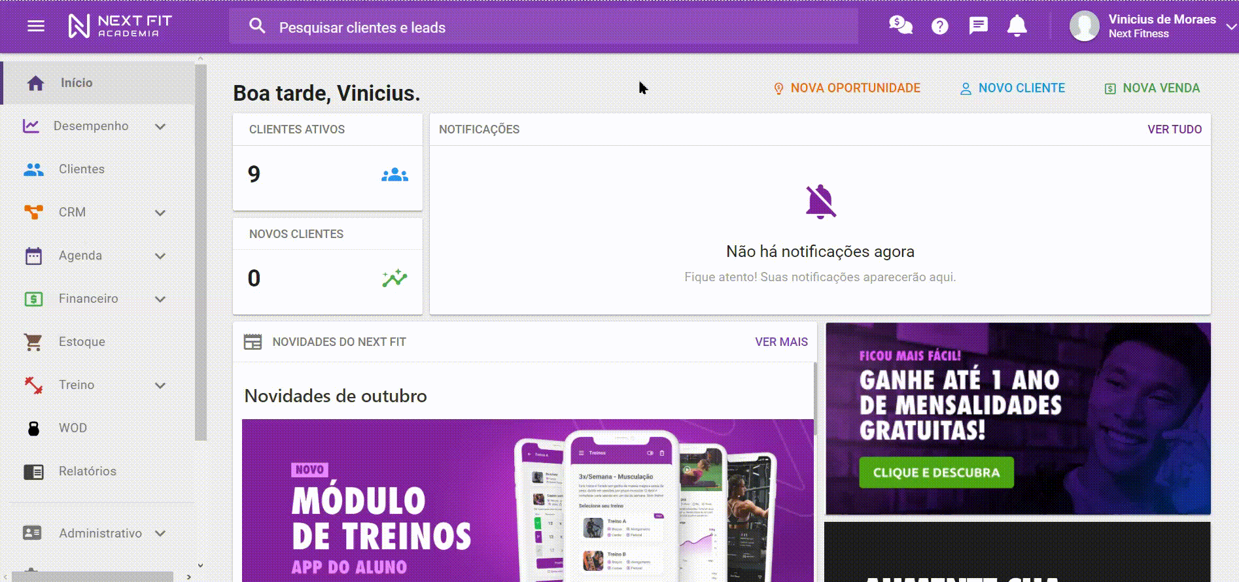Screen dimensions: 1239x582
Task: Click the CRM sidebar icon
Action: click(x=33, y=213)
